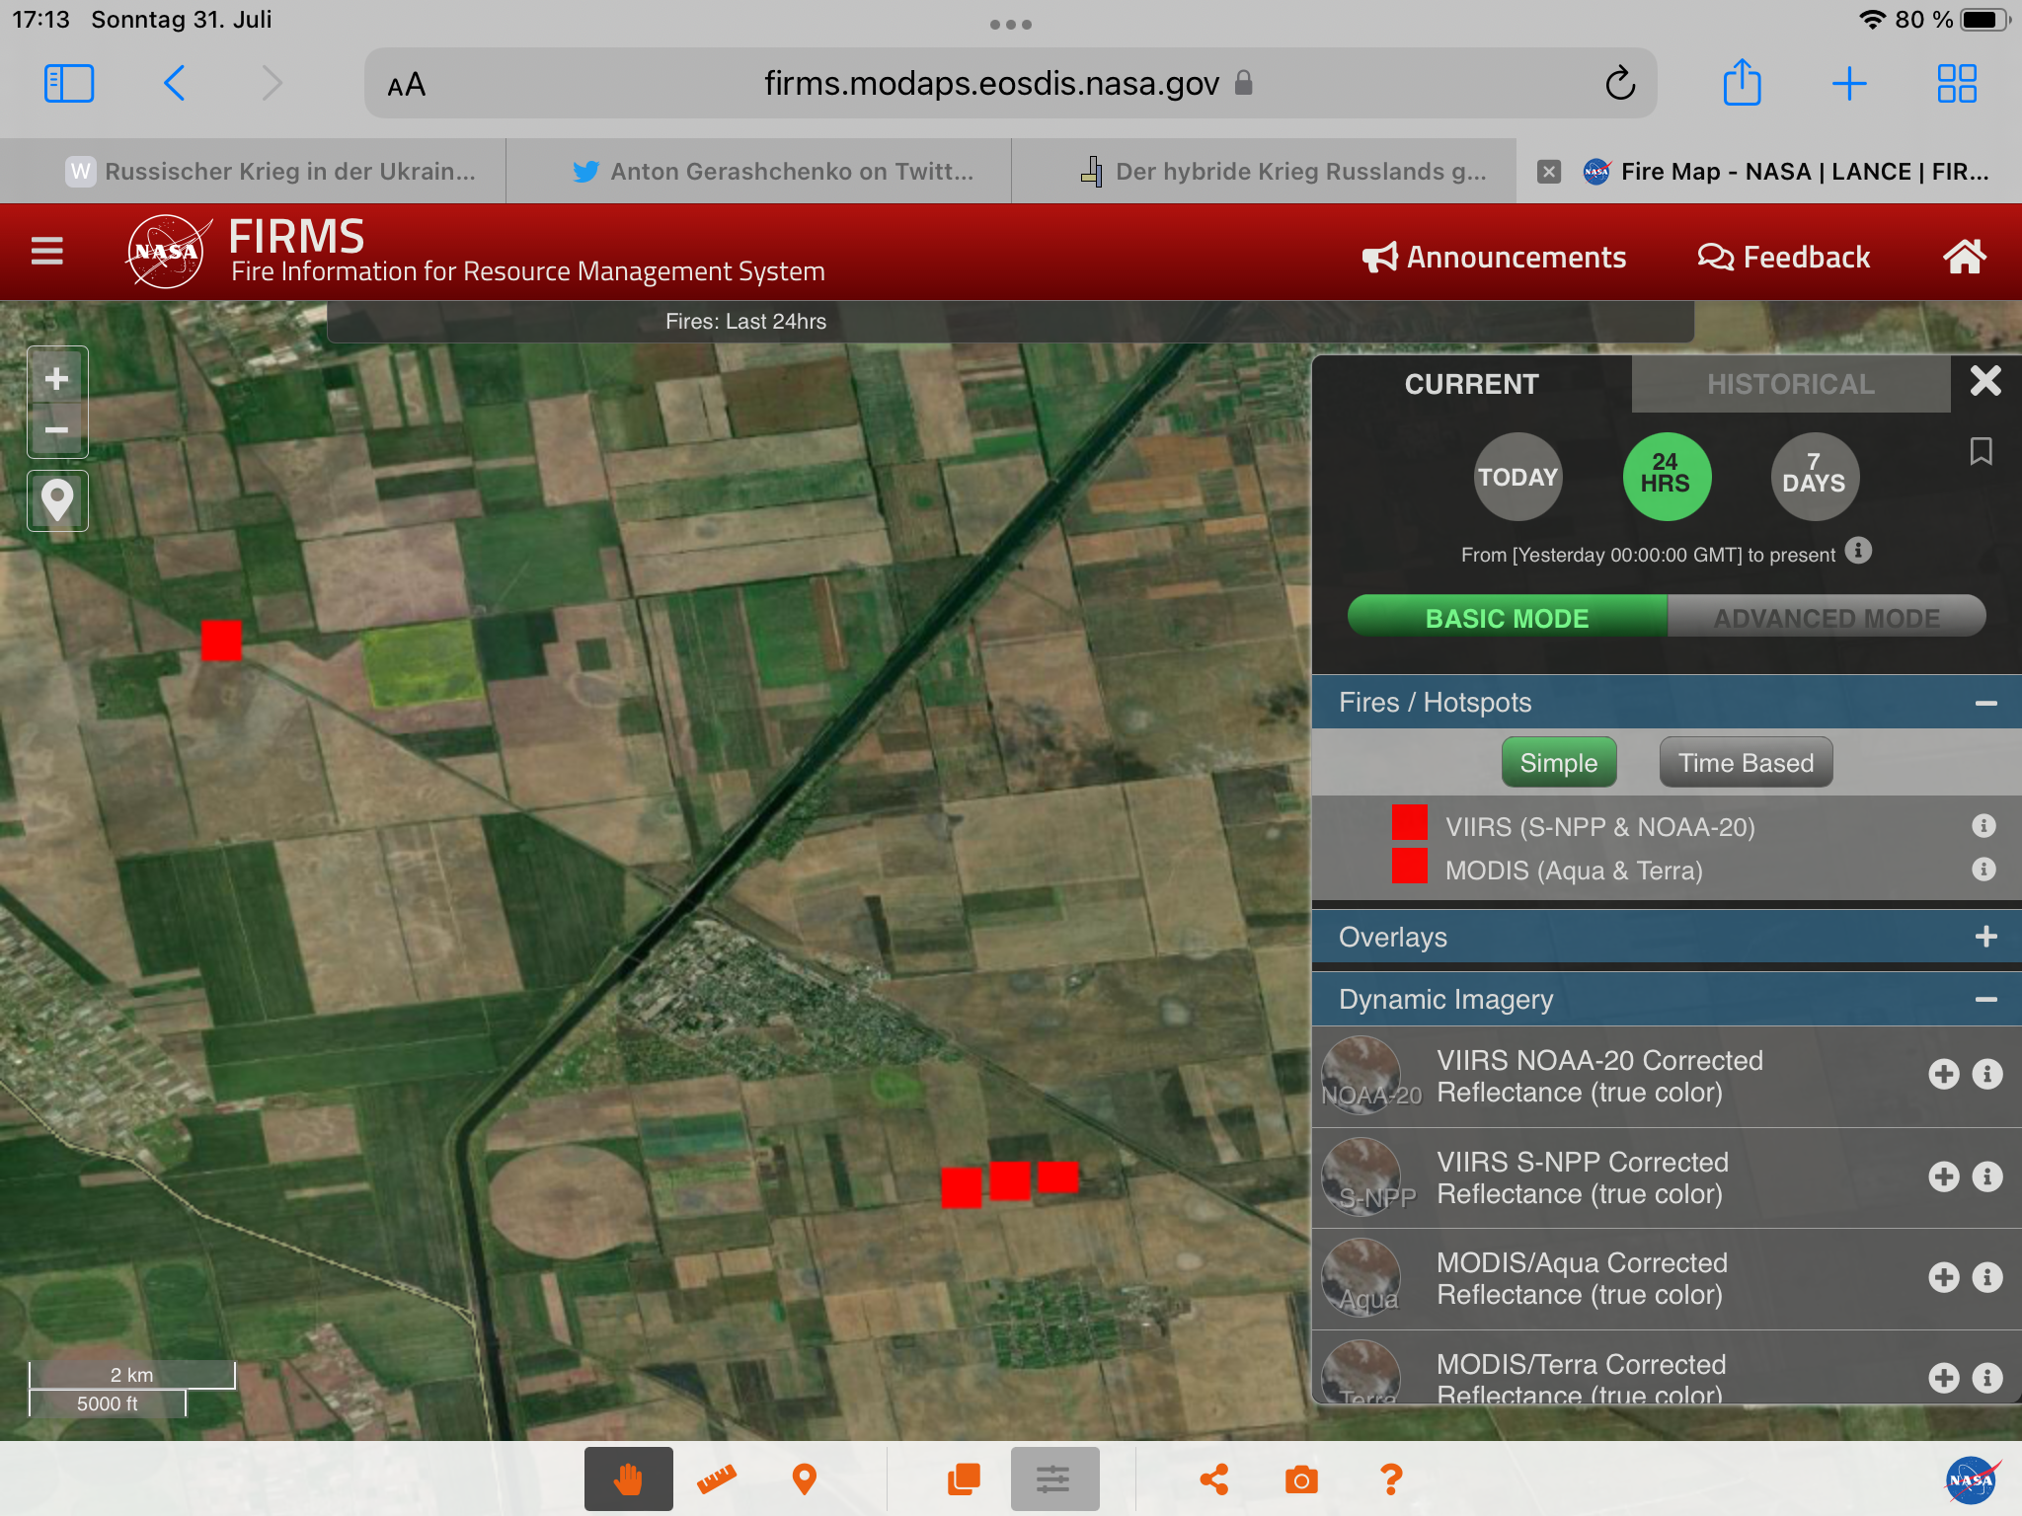The image size is (2022, 1516).
Task: Open Safari share sheet
Action: [x=1742, y=82]
